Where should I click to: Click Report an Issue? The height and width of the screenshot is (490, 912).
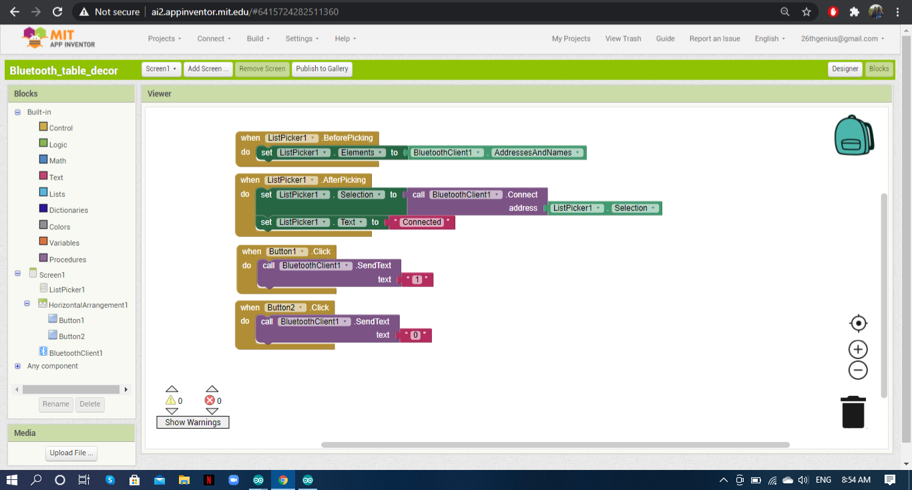pyautogui.click(x=714, y=39)
